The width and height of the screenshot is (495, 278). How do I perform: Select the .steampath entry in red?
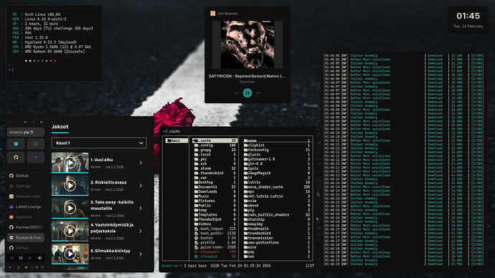coord(214,251)
